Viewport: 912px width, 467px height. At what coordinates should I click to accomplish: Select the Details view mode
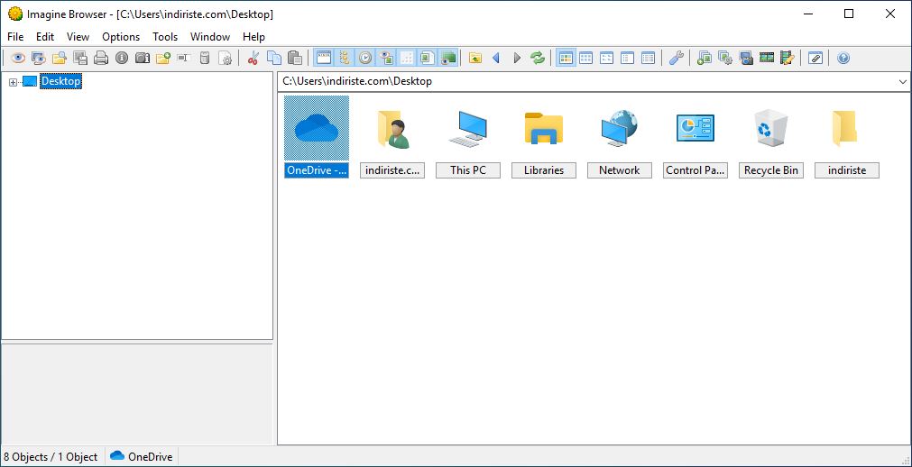pyautogui.click(x=649, y=58)
